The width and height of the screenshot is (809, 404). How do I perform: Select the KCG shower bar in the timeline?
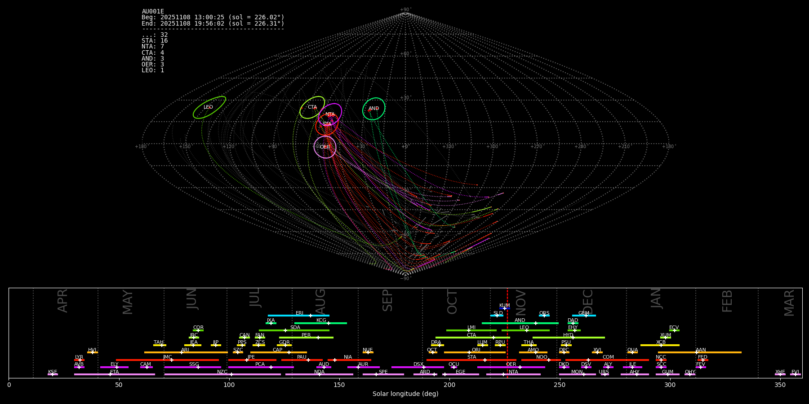pos(320,323)
